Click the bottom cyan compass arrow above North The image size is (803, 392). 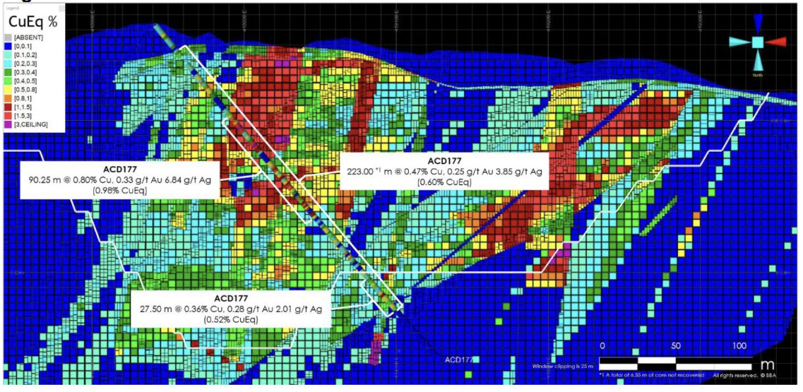(758, 60)
